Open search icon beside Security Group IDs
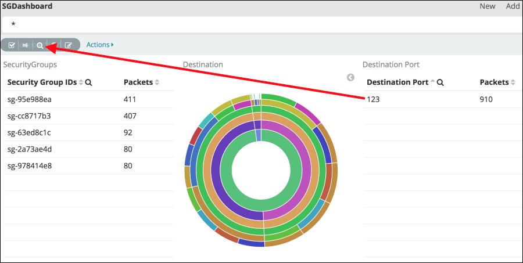Screen dimensions: 523x263 click(88, 82)
